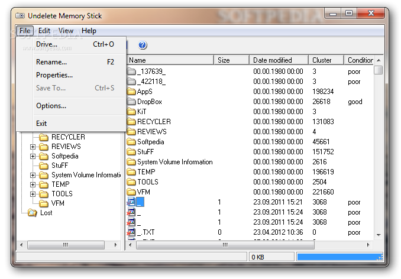Image resolution: width=401 pixels, height=279 pixels.
Task: Sort by the Size column header
Action: [x=231, y=60]
